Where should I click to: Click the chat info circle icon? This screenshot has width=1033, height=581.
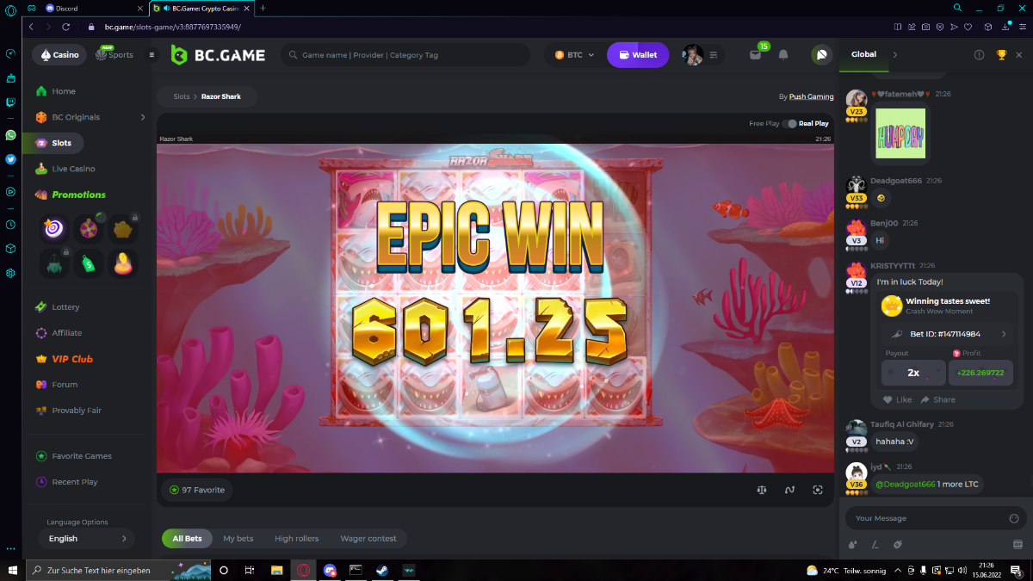[x=979, y=54]
